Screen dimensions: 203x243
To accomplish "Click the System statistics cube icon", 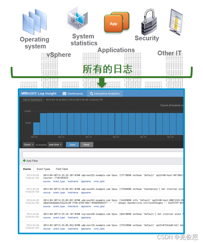I will (78, 18).
